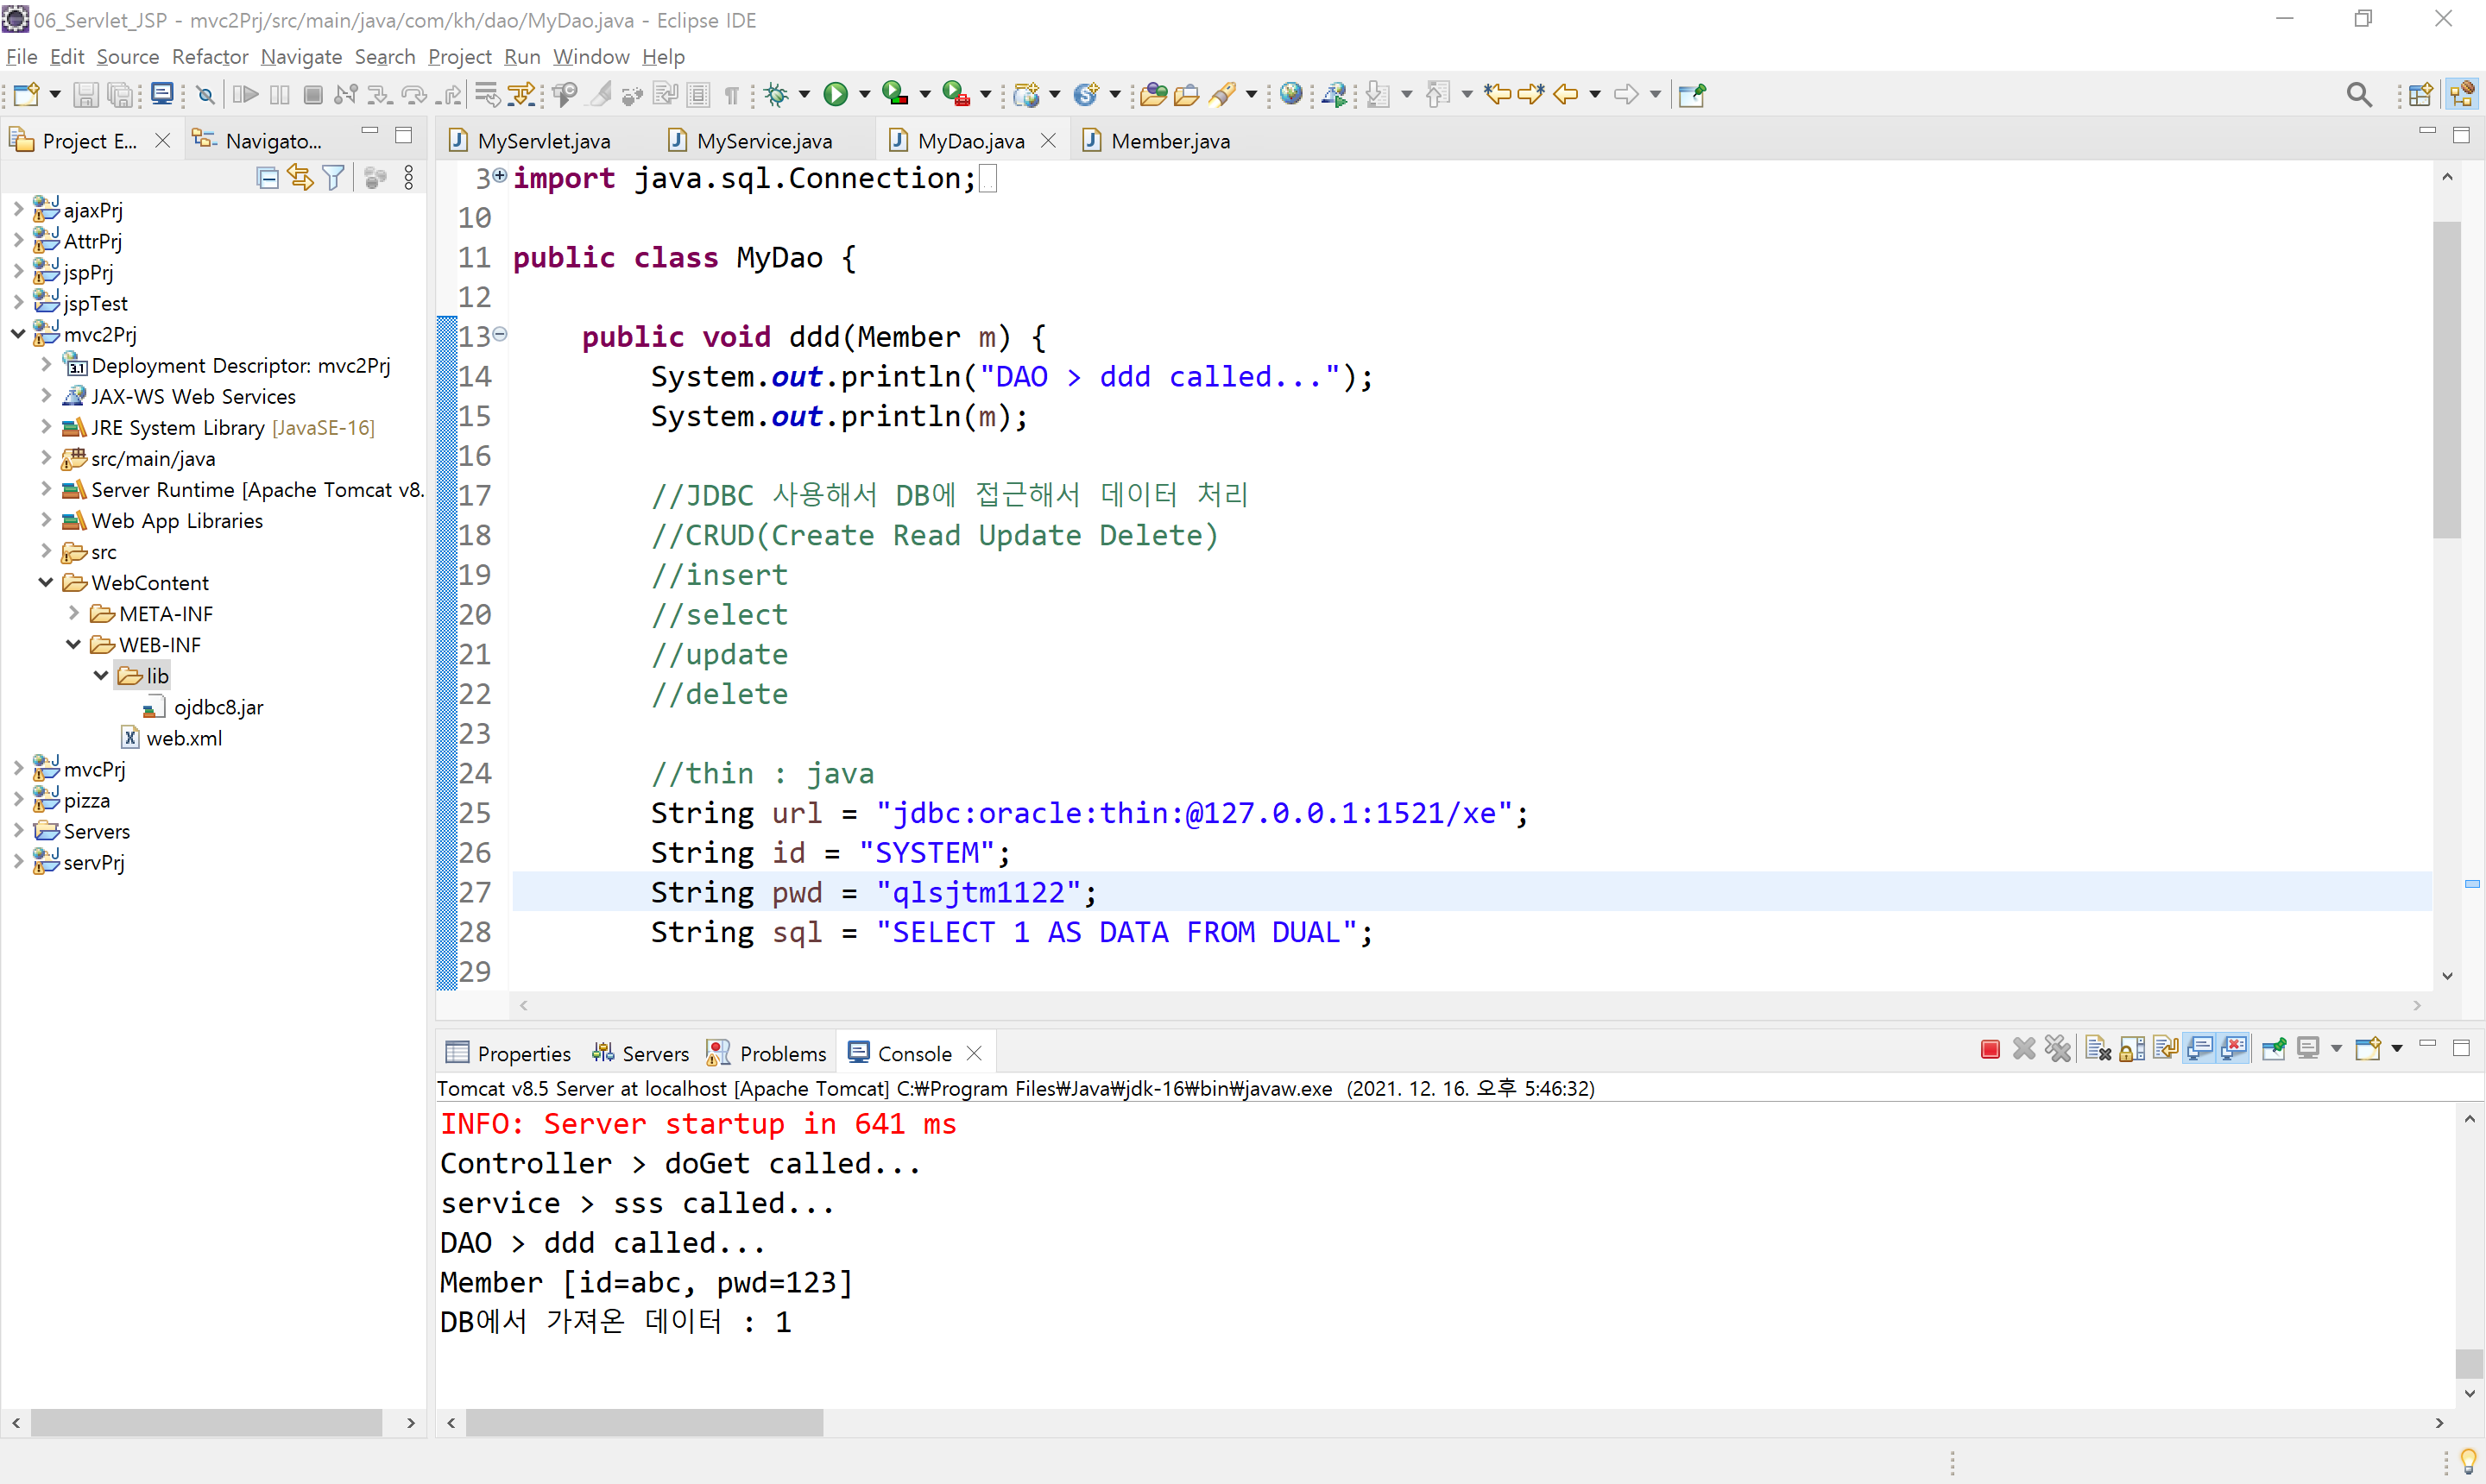Open the Debug button dropdown arrow

pos(804,94)
